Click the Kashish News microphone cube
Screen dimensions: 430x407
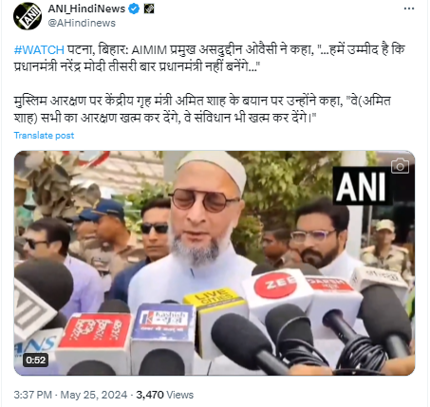(x=162, y=323)
